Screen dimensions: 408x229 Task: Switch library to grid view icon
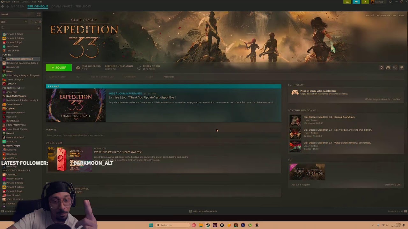(x=39, y=14)
